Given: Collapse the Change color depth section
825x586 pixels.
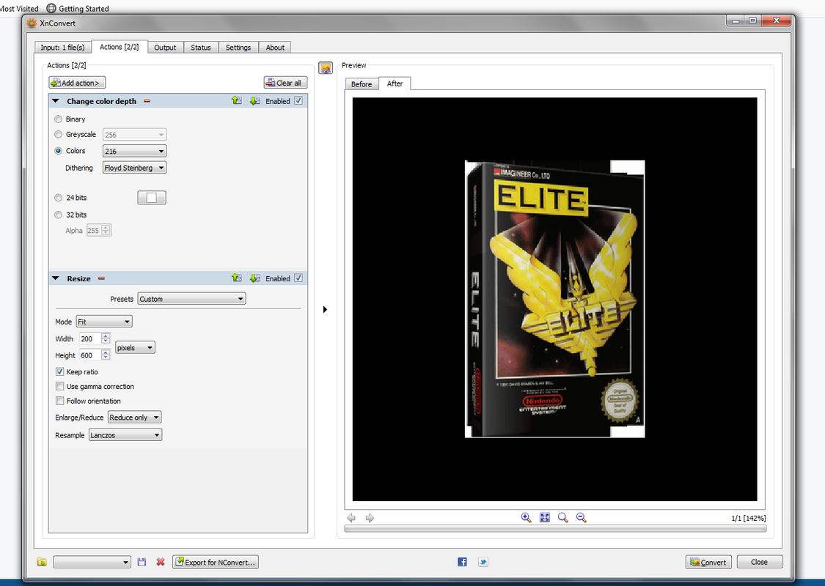Looking at the screenshot, I should tap(55, 101).
